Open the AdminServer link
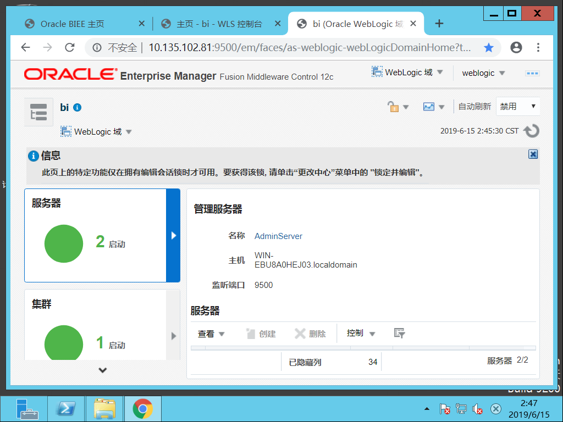This screenshot has width=563, height=422. point(278,236)
